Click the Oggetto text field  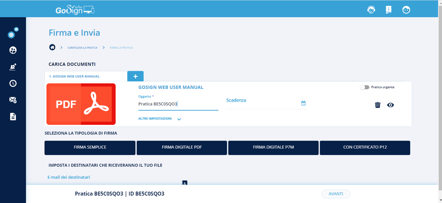coord(178,104)
